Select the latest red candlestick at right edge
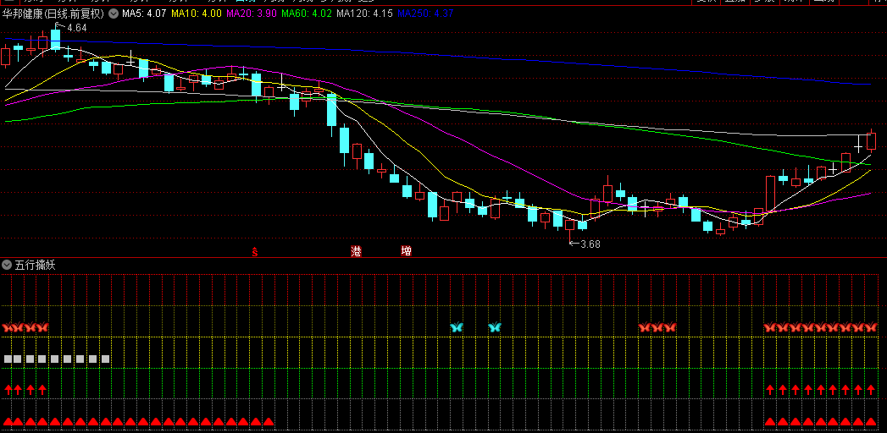Screen dimensions: 887x433 871,140
